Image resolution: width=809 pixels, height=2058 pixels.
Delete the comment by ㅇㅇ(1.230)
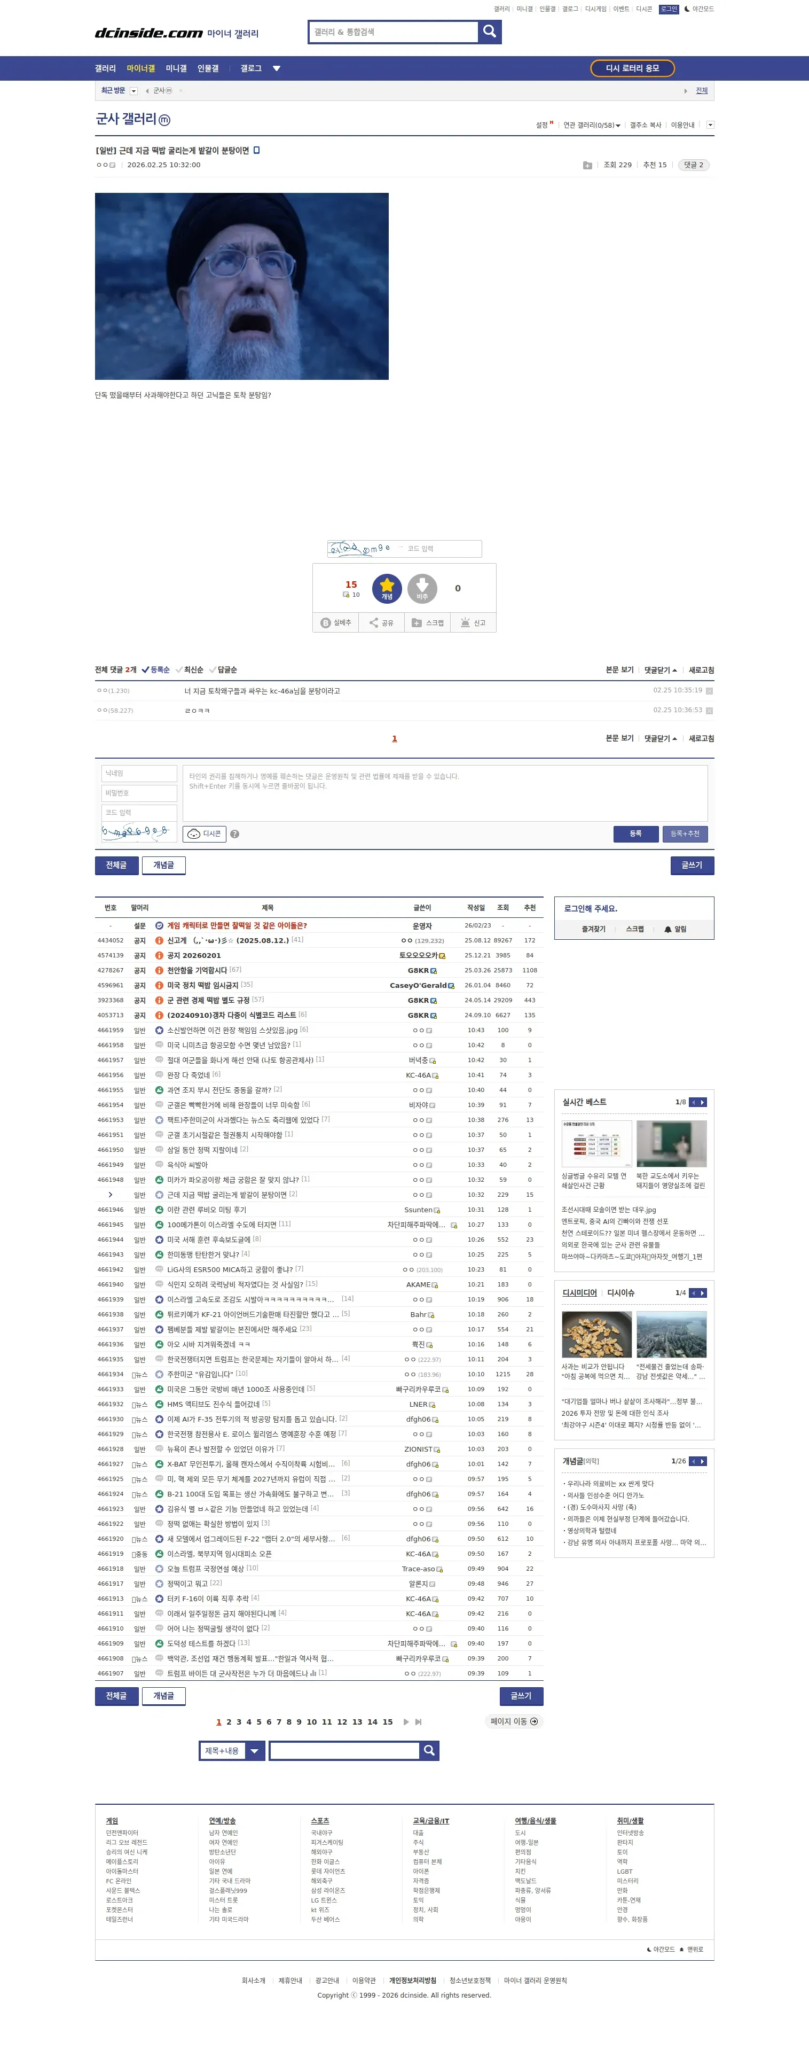pyautogui.click(x=709, y=691)
